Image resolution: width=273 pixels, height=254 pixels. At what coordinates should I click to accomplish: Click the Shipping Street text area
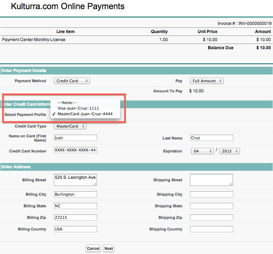(211, 180)
